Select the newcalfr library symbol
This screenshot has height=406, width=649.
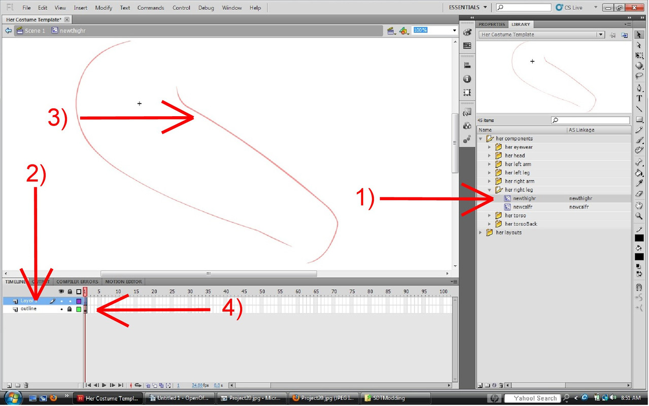tap(522, 207)
